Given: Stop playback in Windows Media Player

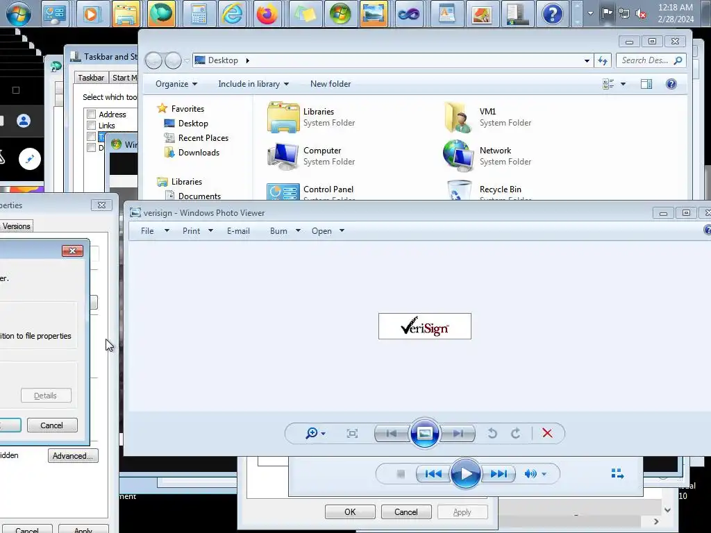Looking at the screenshot, I should click(401, 474).
